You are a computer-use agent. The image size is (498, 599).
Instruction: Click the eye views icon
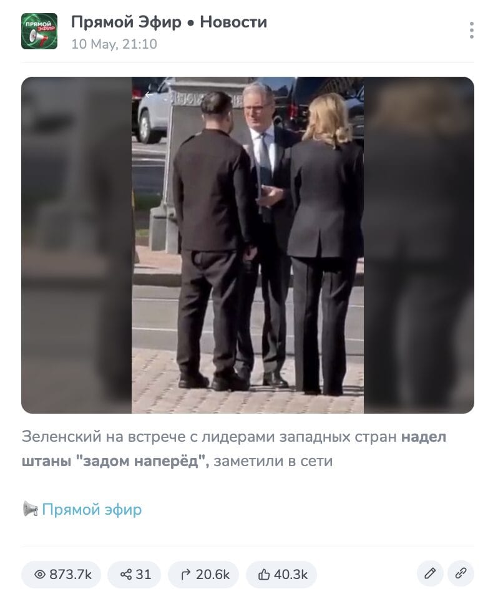pos(40,574)
